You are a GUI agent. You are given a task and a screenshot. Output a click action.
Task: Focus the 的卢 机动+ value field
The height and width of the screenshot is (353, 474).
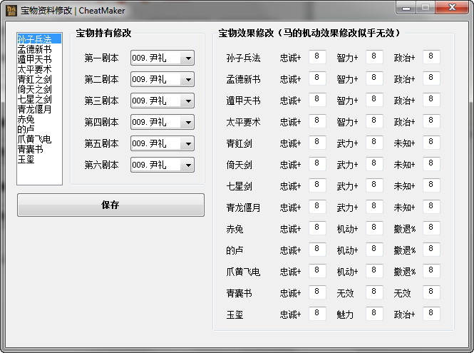[x=374, y=250]
